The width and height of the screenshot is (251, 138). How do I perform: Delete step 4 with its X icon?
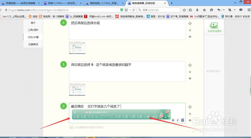point(190,30)
